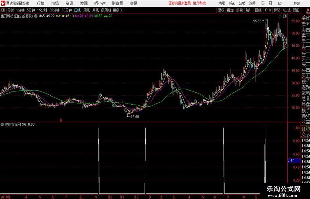310x199 pixels.
Task: Click the 多股 toolbar button
Action: (239, 10)
